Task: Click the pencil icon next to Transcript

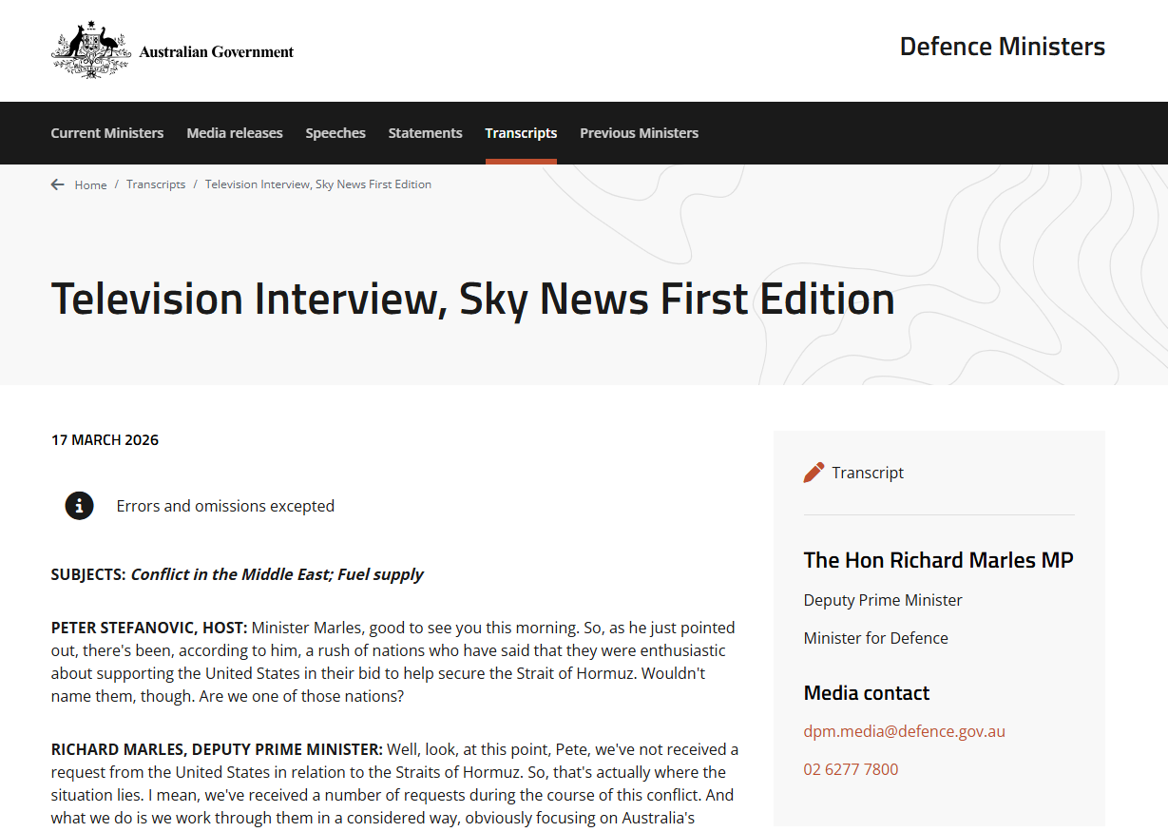Action: pyautogui.click(x=814, y=473)
